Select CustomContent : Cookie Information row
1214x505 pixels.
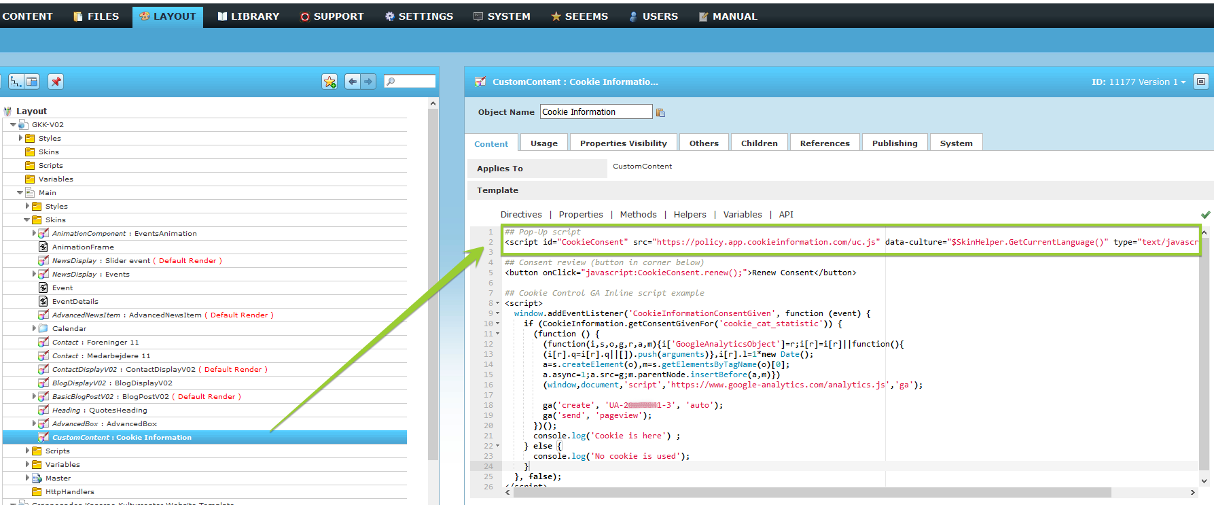(x=205, y=437)
